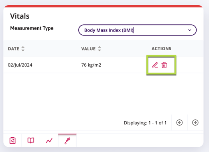Image resolution: width=209 pixels, height=152 pixels.
Task: Sort the table by Date
Action: [23, 49]
